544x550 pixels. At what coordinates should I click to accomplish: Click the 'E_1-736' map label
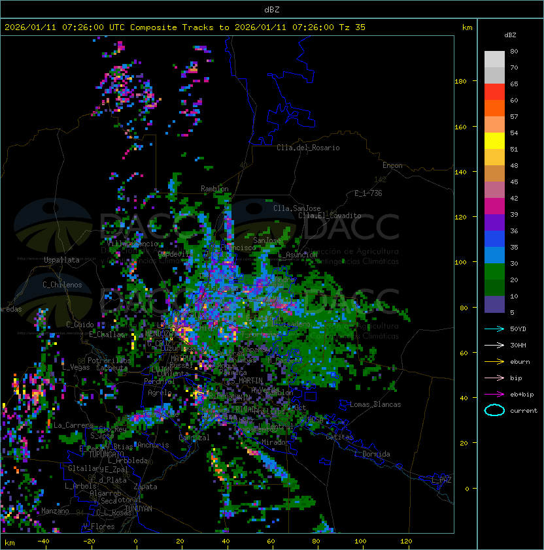tap(368, 193)
